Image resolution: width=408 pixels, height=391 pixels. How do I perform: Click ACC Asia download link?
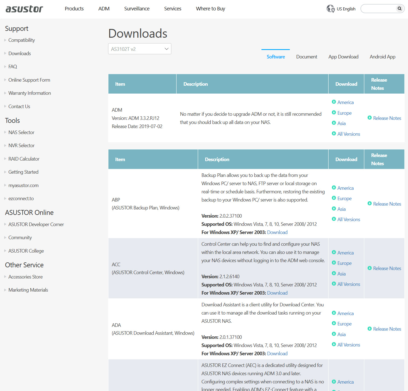[341, 274]
